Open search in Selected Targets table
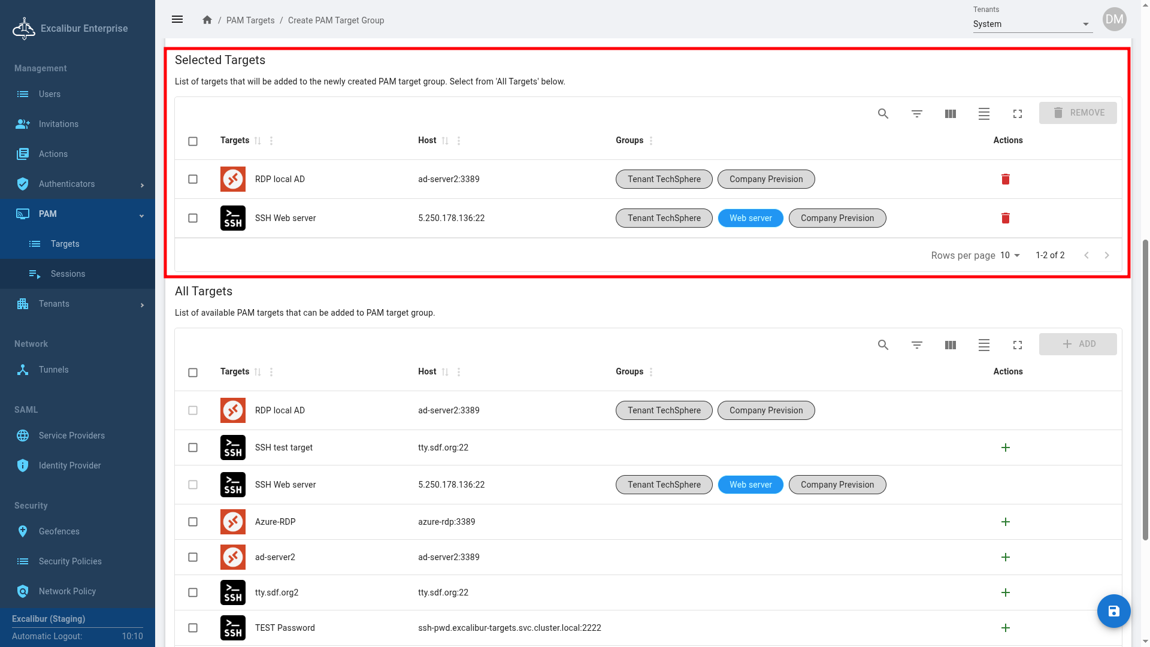Viewport: 1150px width, 647px height. 883,114
